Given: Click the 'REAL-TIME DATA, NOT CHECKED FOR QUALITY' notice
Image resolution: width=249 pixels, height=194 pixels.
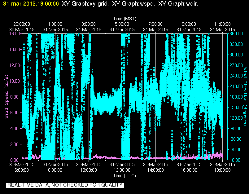Looking at the screenshot, I should [x=65, y=185].
